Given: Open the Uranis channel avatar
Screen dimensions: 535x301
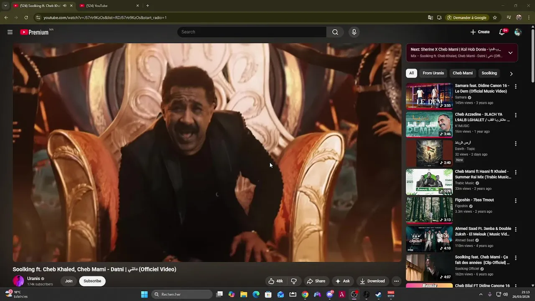Looking at the screenshot, I should [x=18, y=281].
